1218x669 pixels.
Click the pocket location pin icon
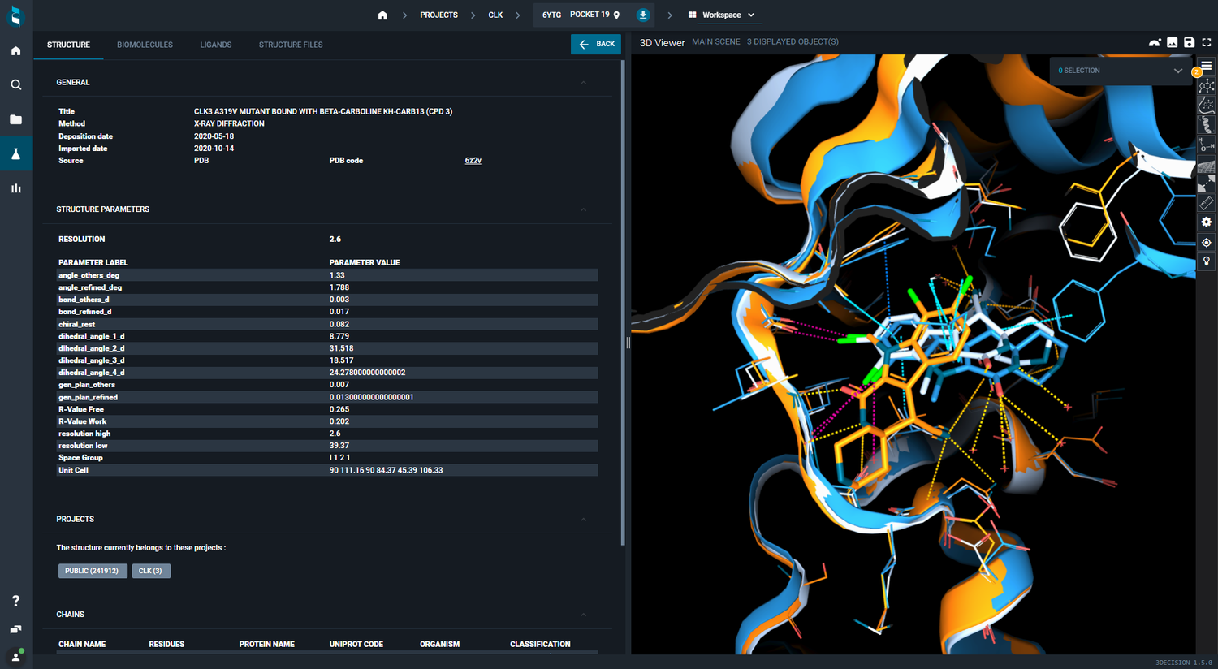(x=616, y=15)
